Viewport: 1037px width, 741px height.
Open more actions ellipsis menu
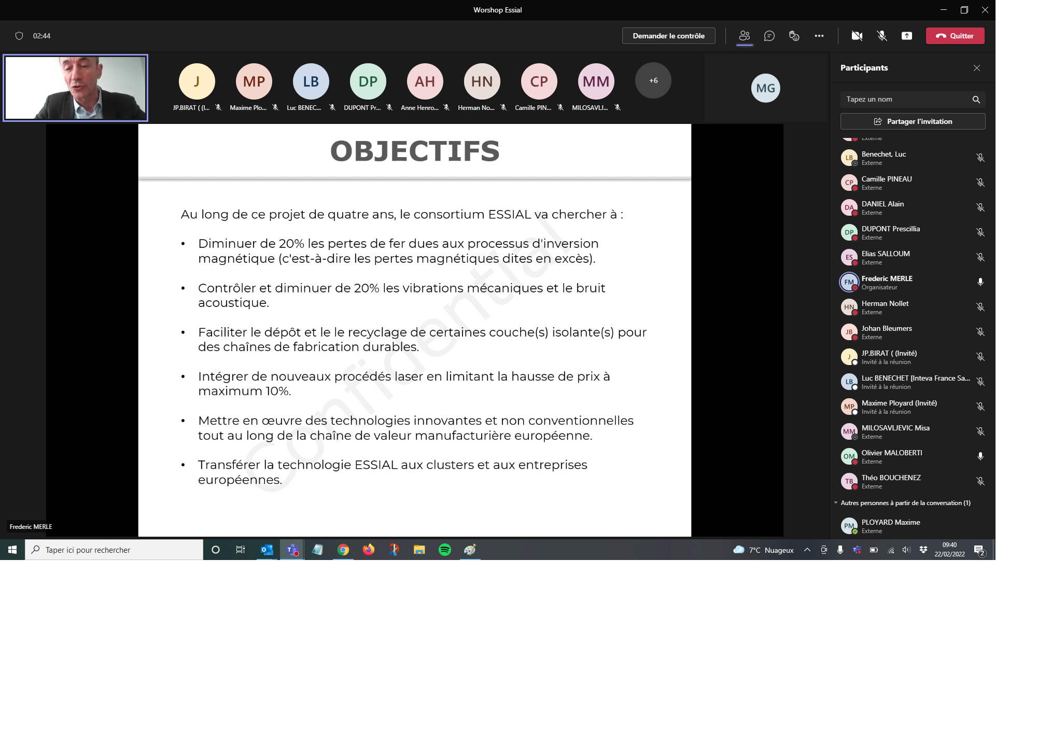[819, 36]
